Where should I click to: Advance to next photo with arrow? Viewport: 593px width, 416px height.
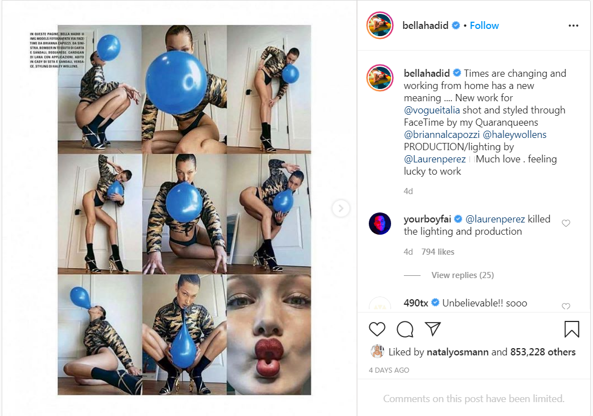[341, 209]
